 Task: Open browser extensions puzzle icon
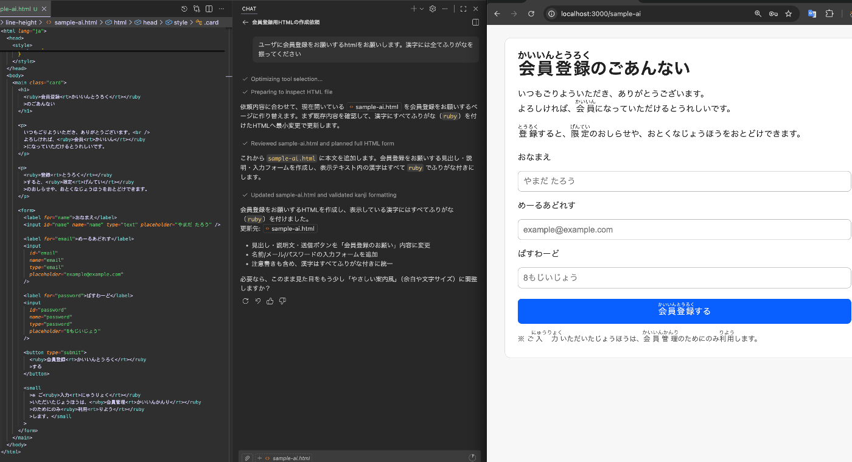829,13
